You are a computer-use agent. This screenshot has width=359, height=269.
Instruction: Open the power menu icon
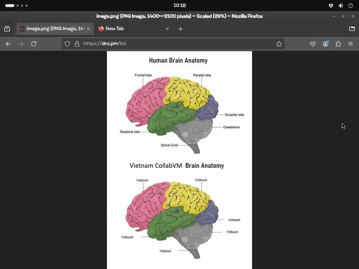pos(351,6)
